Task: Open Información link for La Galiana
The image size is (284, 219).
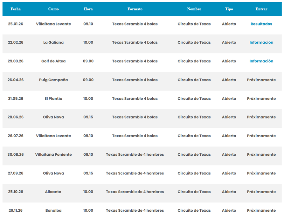Action: 261,42
